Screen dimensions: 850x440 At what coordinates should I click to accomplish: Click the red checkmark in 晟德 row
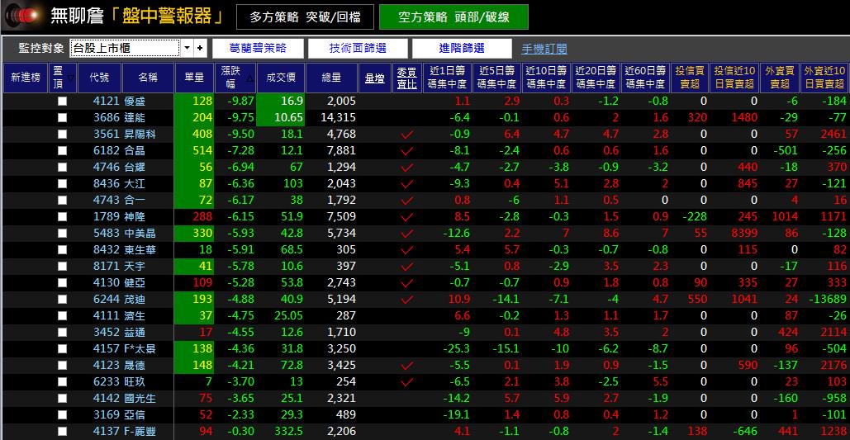[406, 366]
